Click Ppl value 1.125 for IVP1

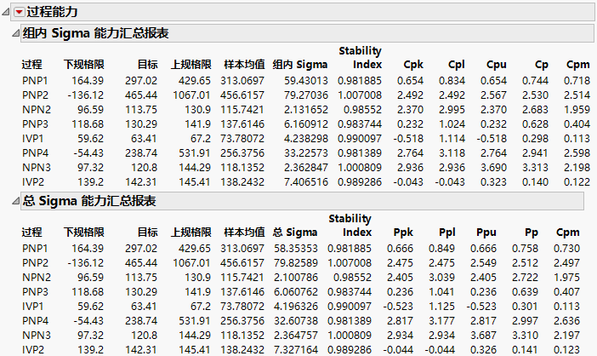pyautogui.click(x=441, y=307)
